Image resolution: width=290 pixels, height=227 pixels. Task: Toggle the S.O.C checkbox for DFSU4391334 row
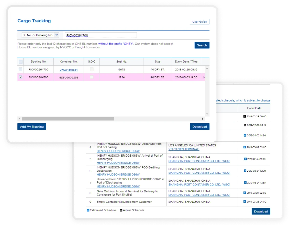pos(92,69)
